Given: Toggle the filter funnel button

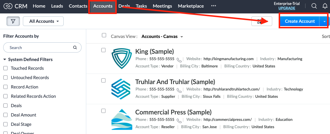Looking at the screenshot, I should (13, 21).
